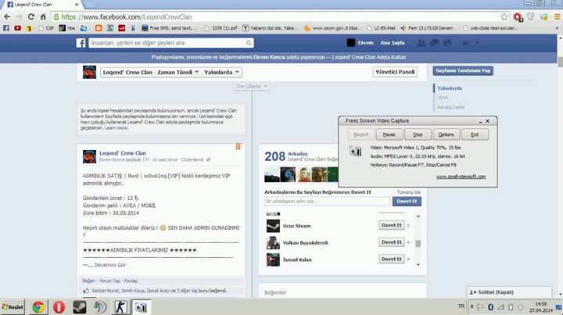This screenshot has width=563, height=315.
Task: Click the Learn more link
Action: point(117,128)
